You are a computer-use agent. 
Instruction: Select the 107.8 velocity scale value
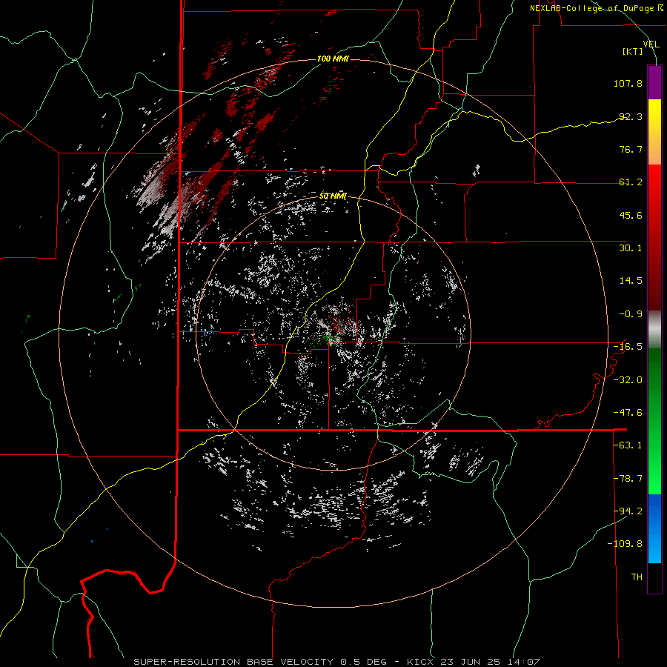(628, 83)
